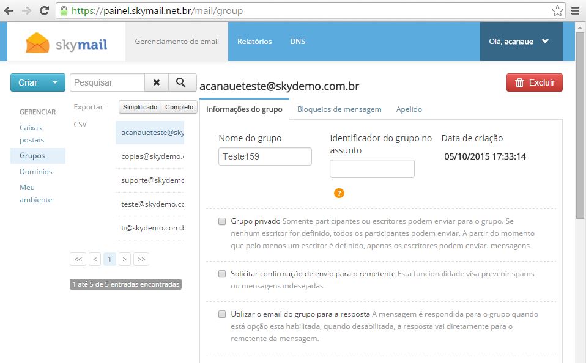Viewport: 586px width, 363px height.
Task: Open the Relatórios menu item
Action: pyautogui.click(x=254, y=42)
